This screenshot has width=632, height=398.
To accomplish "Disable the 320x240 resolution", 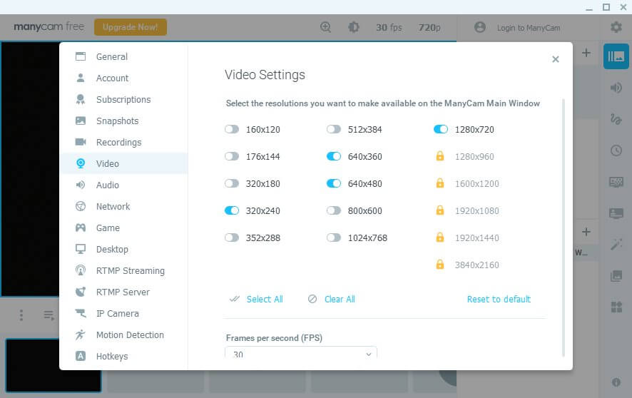I will tap(232, 210).
